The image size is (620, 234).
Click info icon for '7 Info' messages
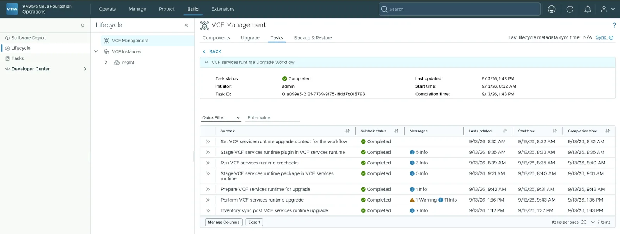pyautogui.click(x=412, y=210)
